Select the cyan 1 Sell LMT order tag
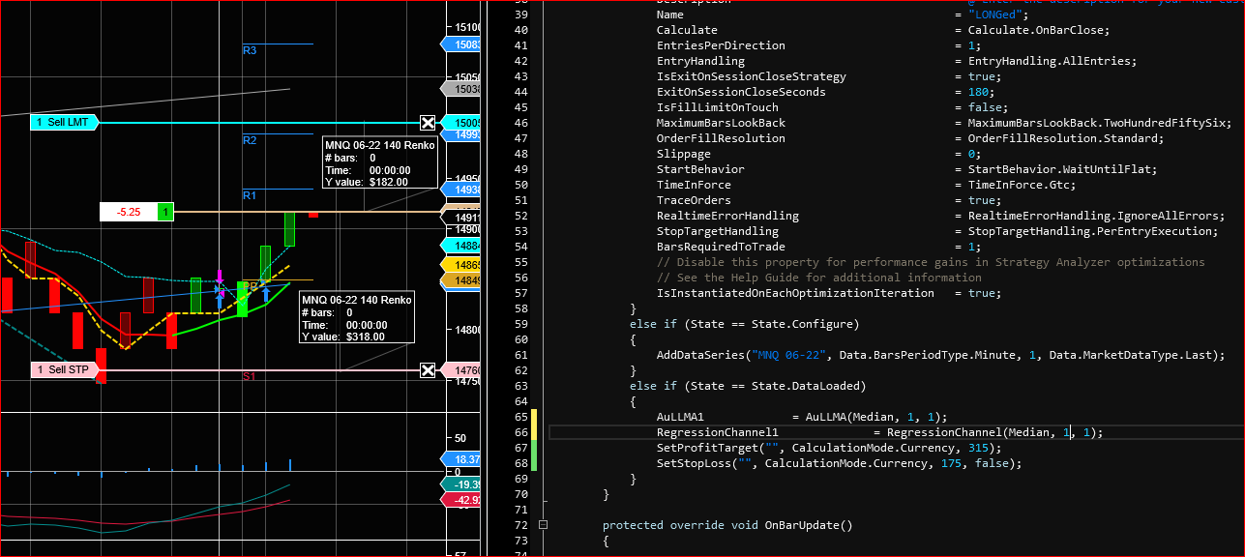1245x557 pixels. point(63,123)
